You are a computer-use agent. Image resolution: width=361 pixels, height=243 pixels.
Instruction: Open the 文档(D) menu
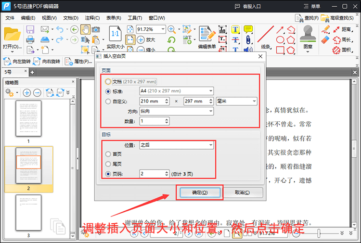[71, 18]
